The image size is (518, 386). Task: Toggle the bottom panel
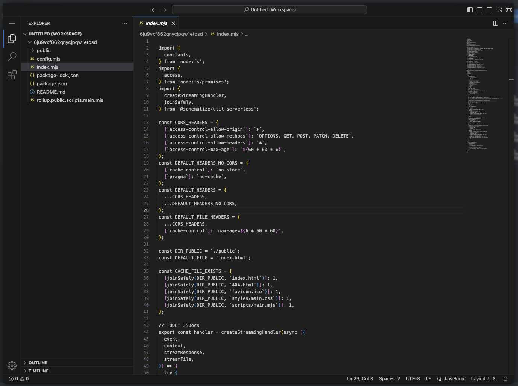480,10
